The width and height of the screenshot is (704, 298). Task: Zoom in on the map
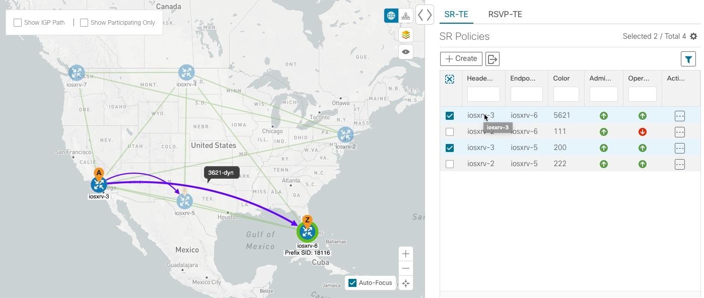coord(406,254)
